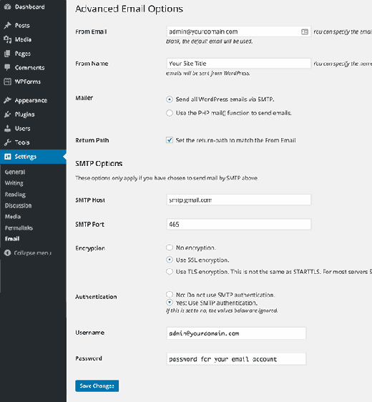Screen dimensions: 372x402
Task: Click the Posts pushpin icon
Action: pyautogui.click(x=7, y=25)
